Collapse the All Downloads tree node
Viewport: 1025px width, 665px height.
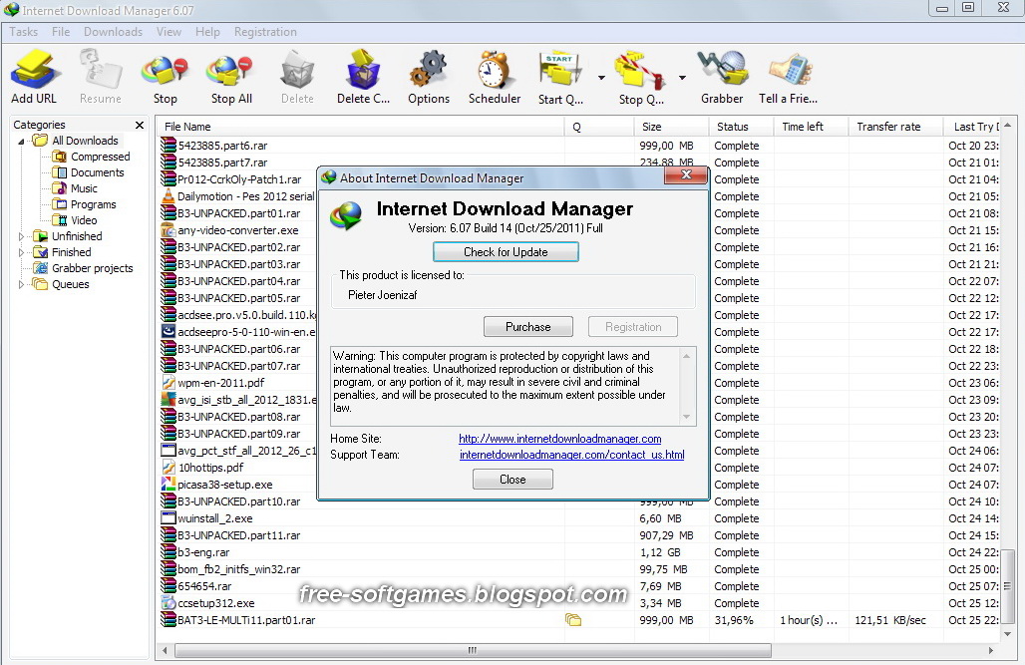click(21, 141)
